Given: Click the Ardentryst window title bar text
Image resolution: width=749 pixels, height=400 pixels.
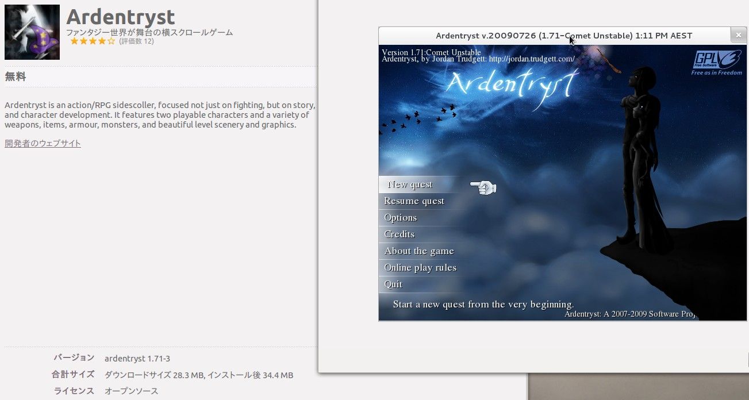Looking at the screenshot, I should pyautogui.click(x=564, y=36).
